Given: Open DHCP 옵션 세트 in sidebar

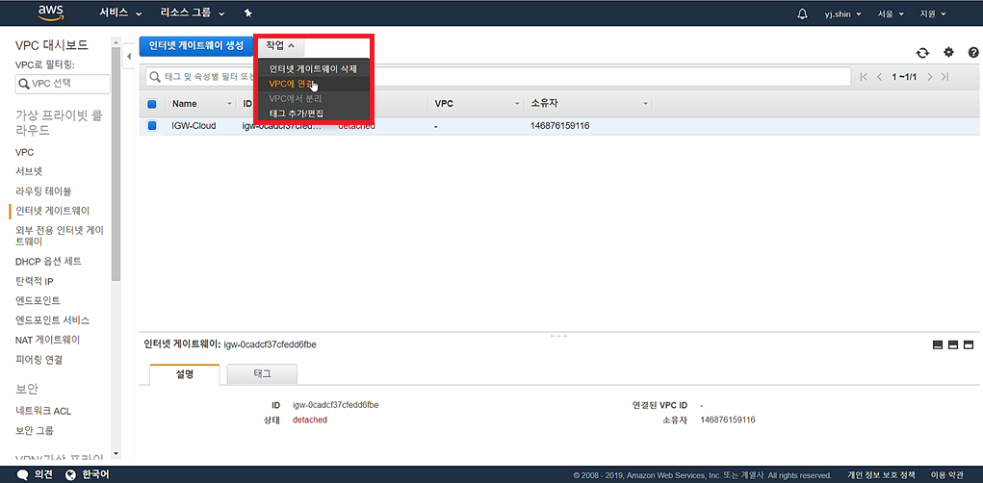Looking at the screenshot, I should [48, 262].
